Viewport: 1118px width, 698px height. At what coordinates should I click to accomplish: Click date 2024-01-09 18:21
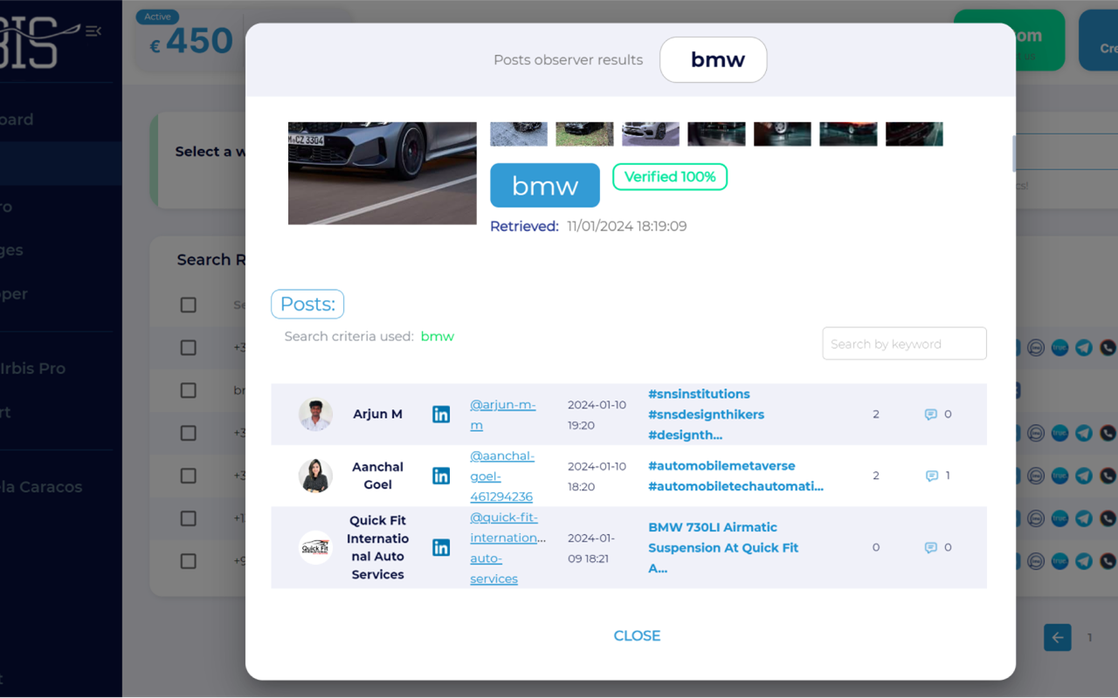pos(591,548)
